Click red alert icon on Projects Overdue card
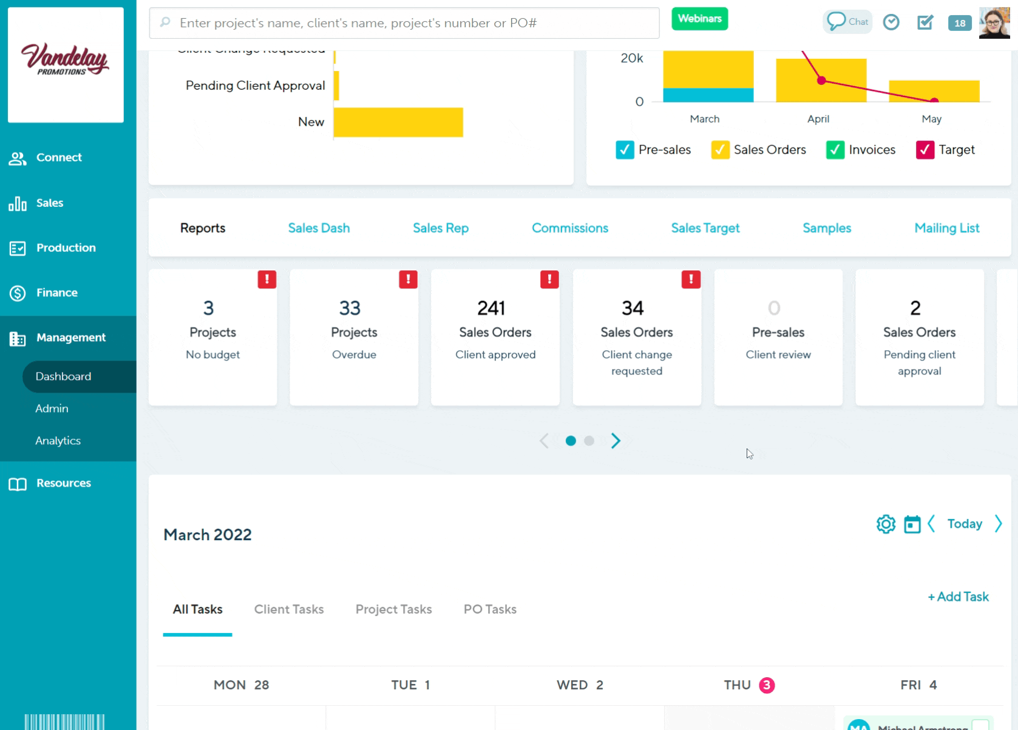The width and height of the screenshot is (1018, 730). tap(408, 279)
